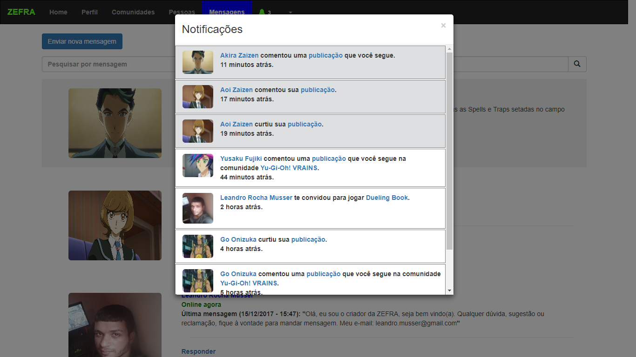Click the Responder link
This screenshot has width=636, height=357.
[198, 351]
